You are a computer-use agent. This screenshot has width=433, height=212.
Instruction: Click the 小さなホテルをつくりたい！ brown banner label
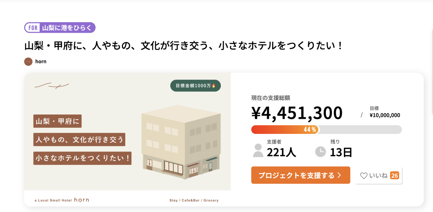82,158
